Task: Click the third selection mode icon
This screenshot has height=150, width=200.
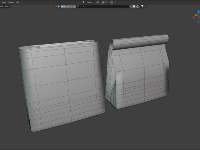Action: coord(68,6)
